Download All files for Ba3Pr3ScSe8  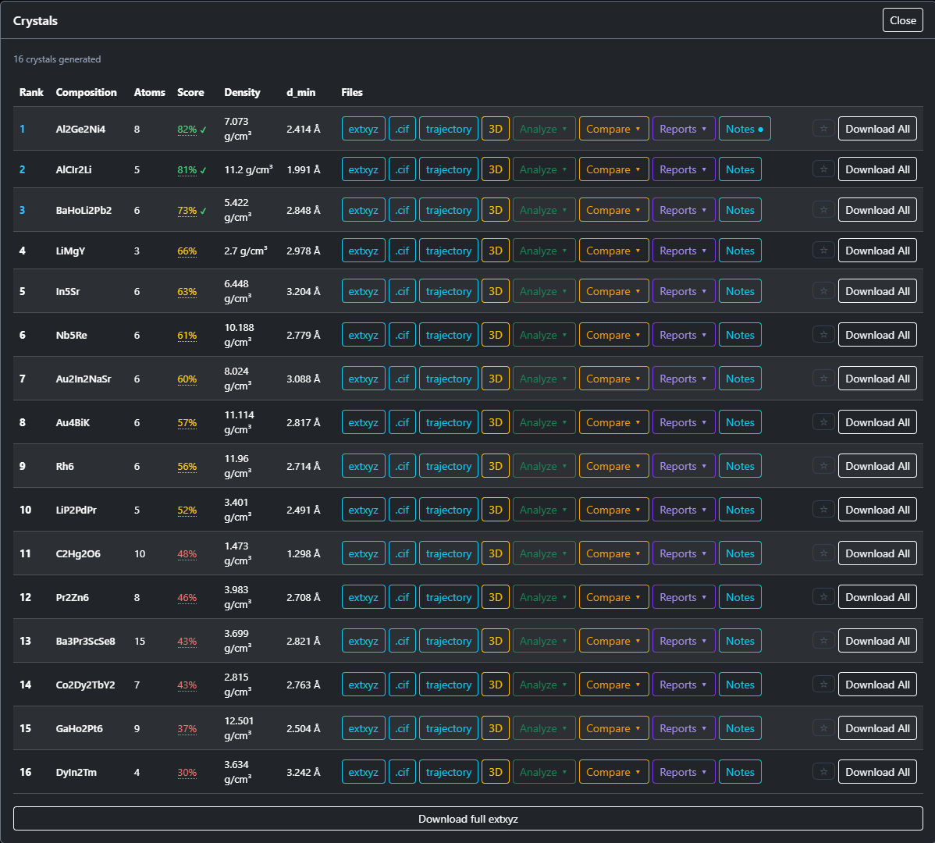pyautogui.click(x=877, y=641)
